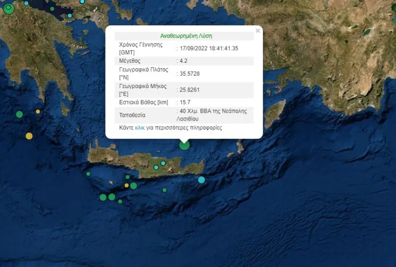The image size is (396, 267).
Task: Click the magnitude value 4.2
Action: click(183, 61)
